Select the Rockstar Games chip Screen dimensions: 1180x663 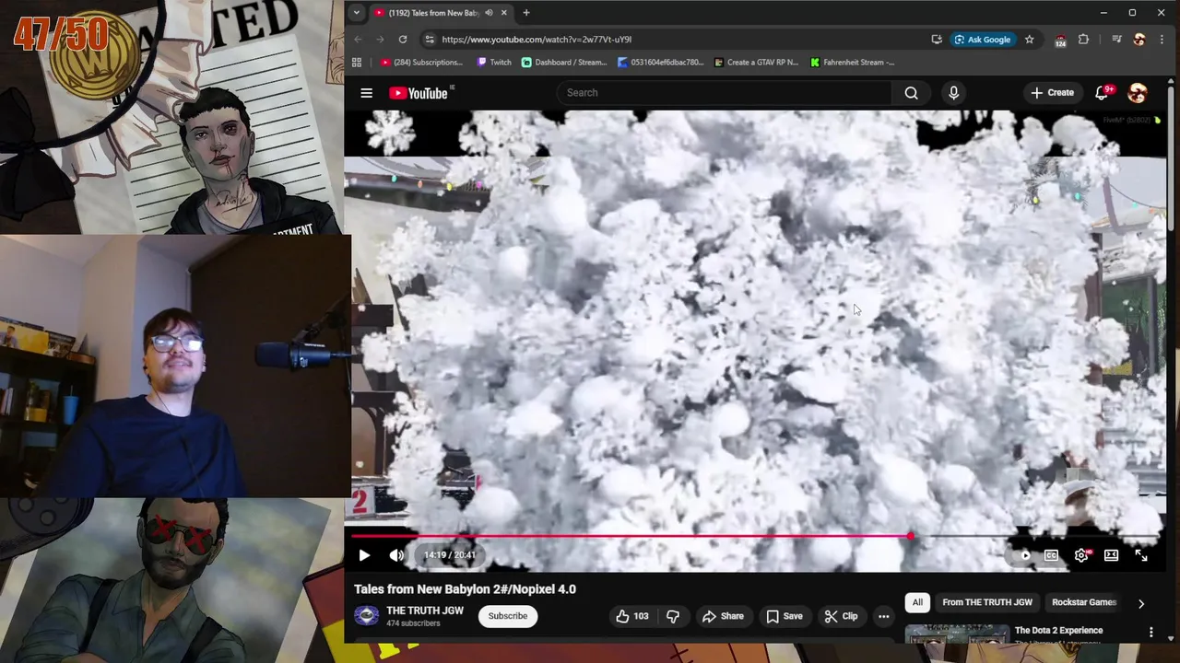tap(1083, 602)
